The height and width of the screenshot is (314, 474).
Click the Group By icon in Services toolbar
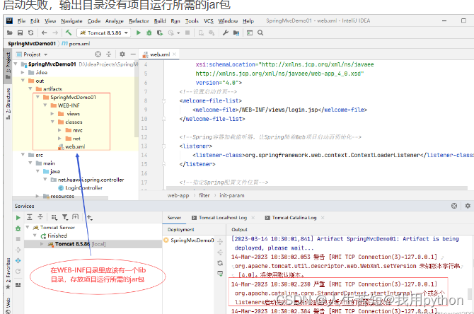(54, 217)
